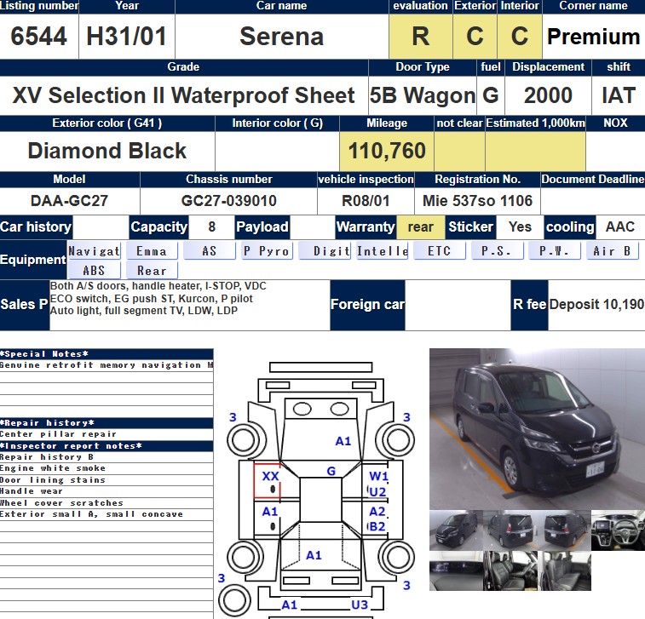Click the ABS equipment button

[95, 271]
